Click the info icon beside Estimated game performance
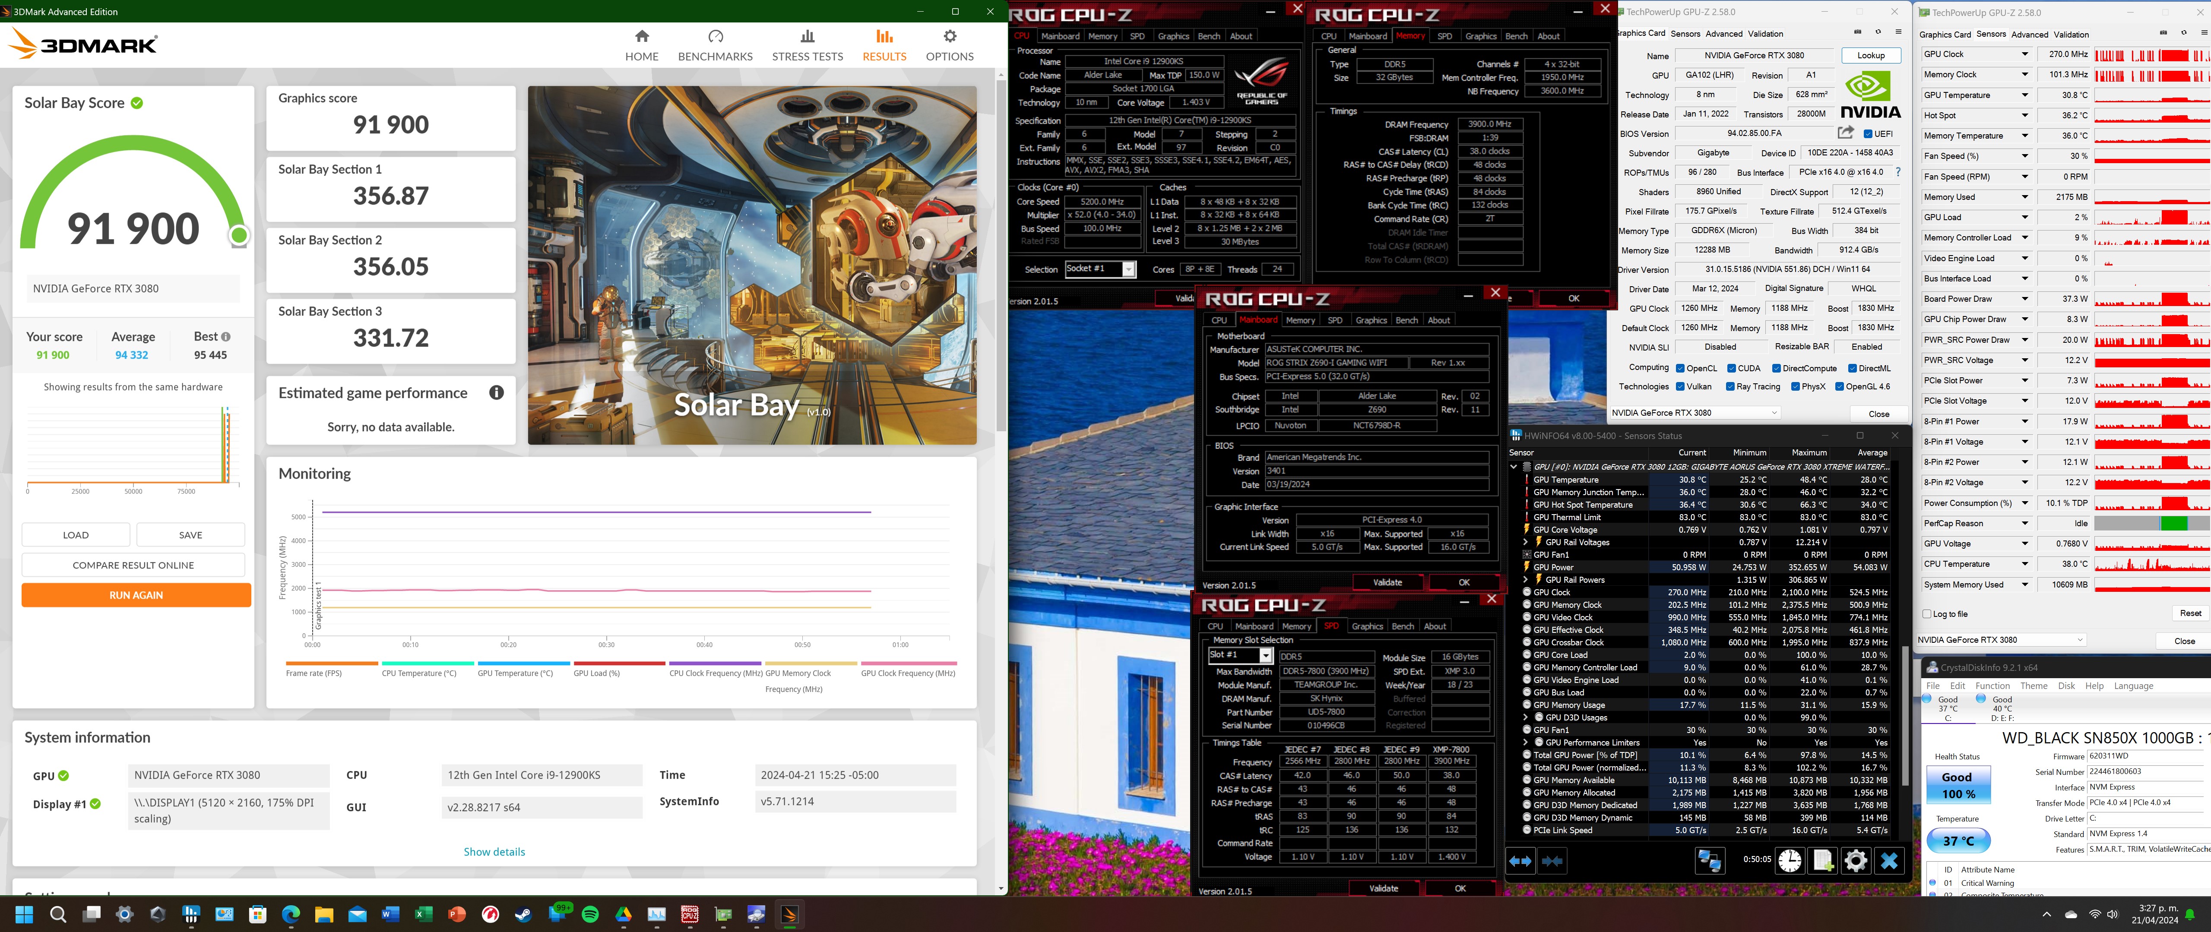This screenshot has height=932, width=2211. click(x=496, y=392)
